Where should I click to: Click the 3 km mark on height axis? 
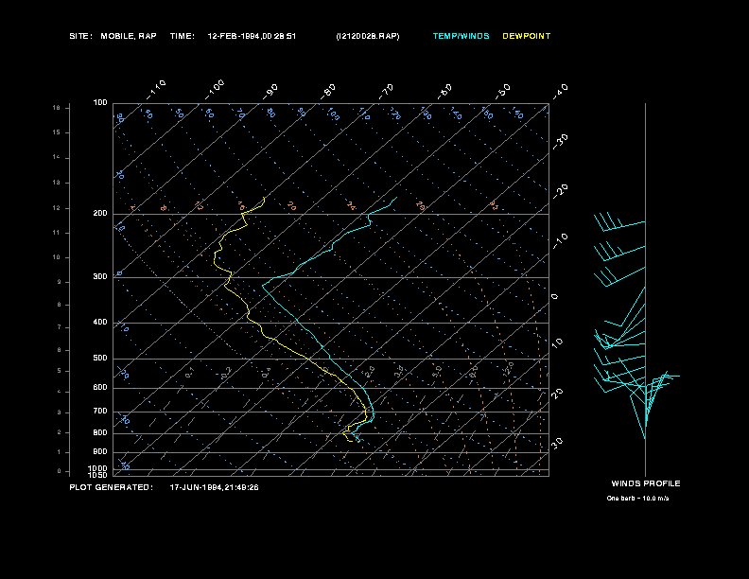tap(60, 412)
